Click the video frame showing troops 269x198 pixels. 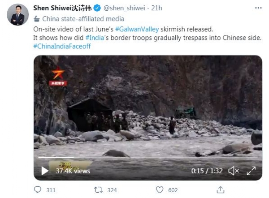(148, 118)
